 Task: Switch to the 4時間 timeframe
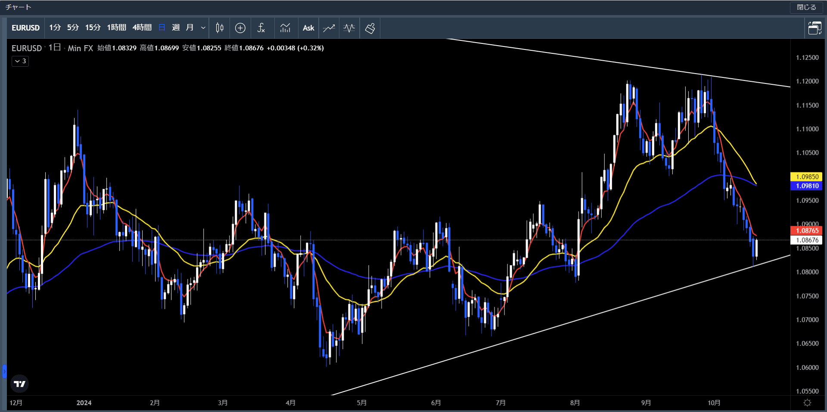pyautogui.click(x=142, y=28)
